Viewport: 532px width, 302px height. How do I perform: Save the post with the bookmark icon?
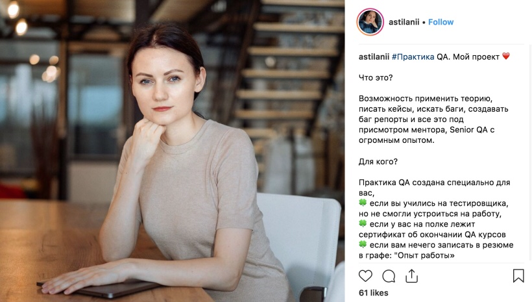(518, 276)
